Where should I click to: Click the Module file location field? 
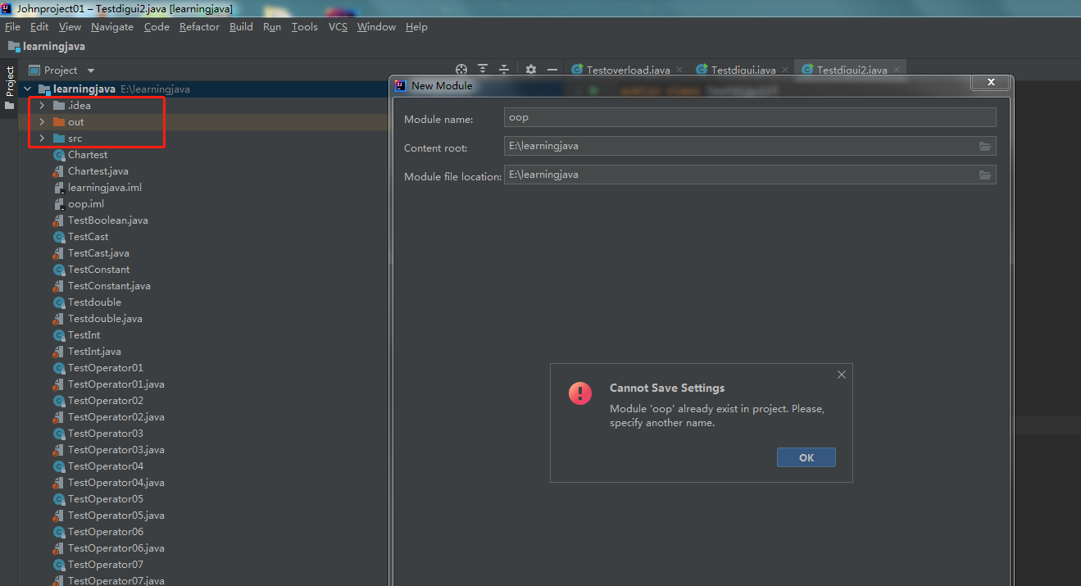tap(750, 175)
